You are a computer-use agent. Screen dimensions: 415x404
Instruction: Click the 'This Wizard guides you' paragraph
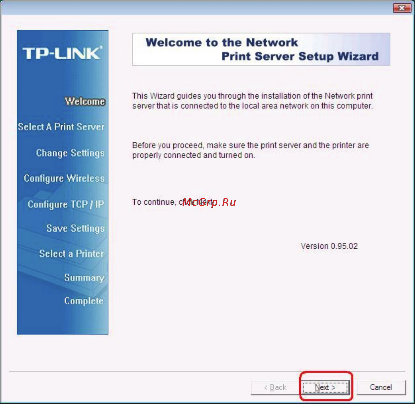[x=252, y=101]
